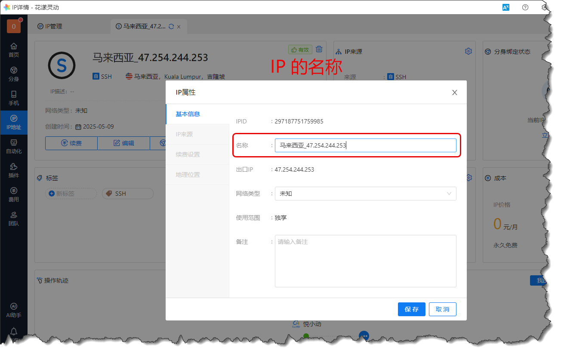Click the 备注 remarks text area
Image resolution: width=561 pixels, height=354 pixels.
pos(365,261)
